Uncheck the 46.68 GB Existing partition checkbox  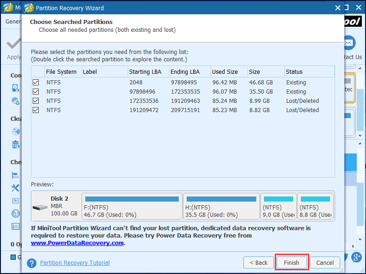[x=35, y=83]
